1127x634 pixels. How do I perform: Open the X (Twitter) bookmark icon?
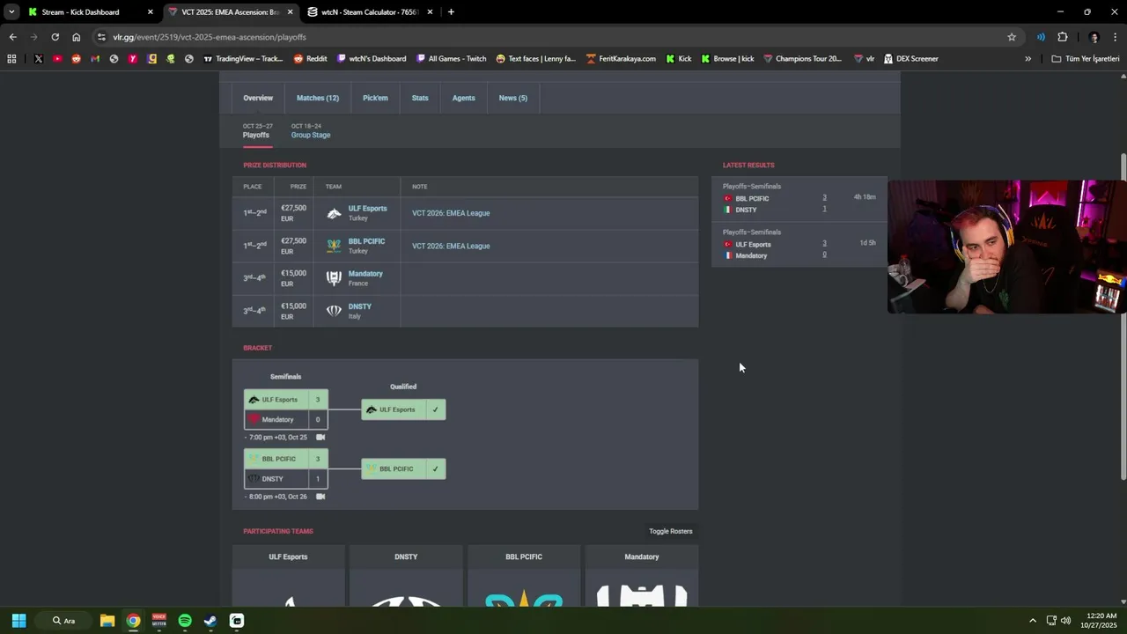[x=38, y=59]
